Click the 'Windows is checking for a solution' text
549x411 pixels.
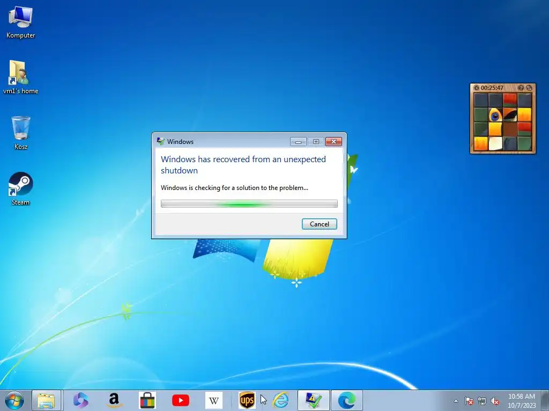[234, 188]
